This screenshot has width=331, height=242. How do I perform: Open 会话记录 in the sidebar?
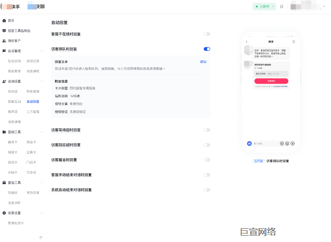33,61
